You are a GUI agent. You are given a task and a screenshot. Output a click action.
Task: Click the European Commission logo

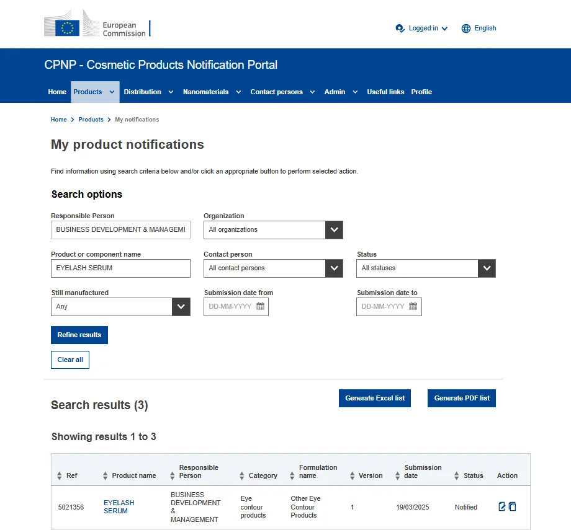pyautogui.click(x=97, y=27)
